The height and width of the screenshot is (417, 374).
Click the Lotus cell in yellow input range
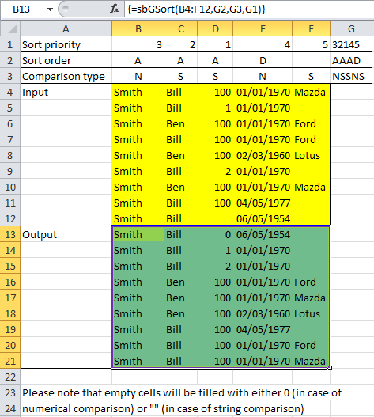coord(311,155)
